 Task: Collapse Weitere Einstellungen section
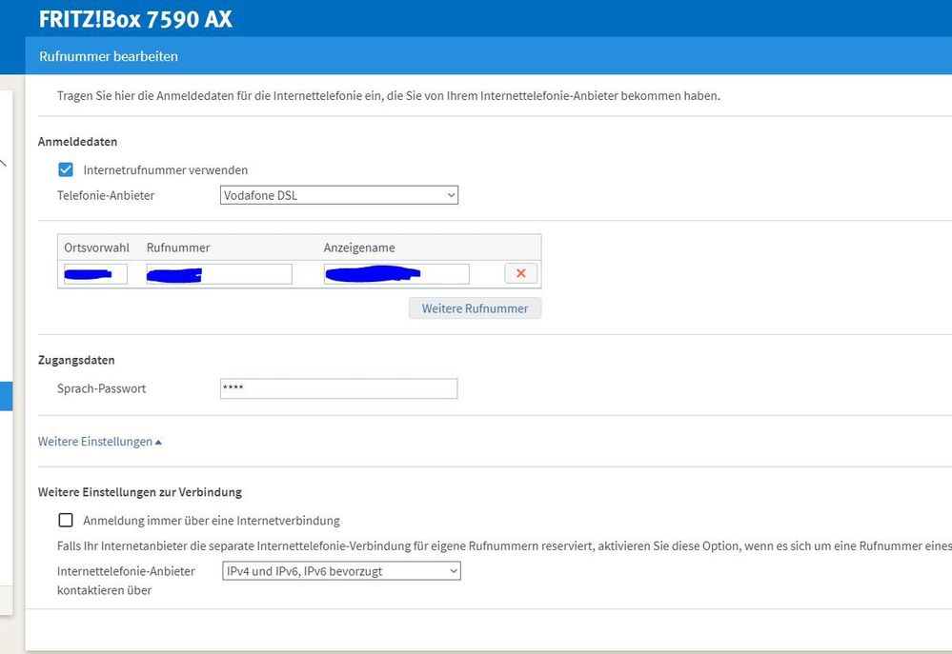coord(99,442)
